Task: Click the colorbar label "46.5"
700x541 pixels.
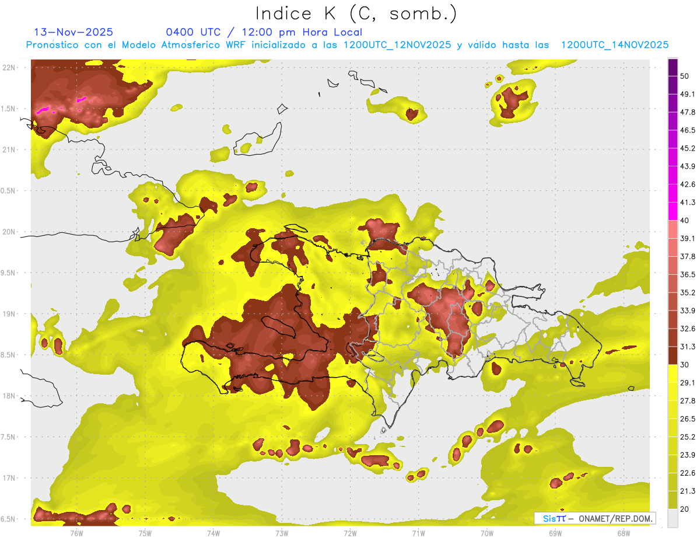Action: tap(687, 130)
